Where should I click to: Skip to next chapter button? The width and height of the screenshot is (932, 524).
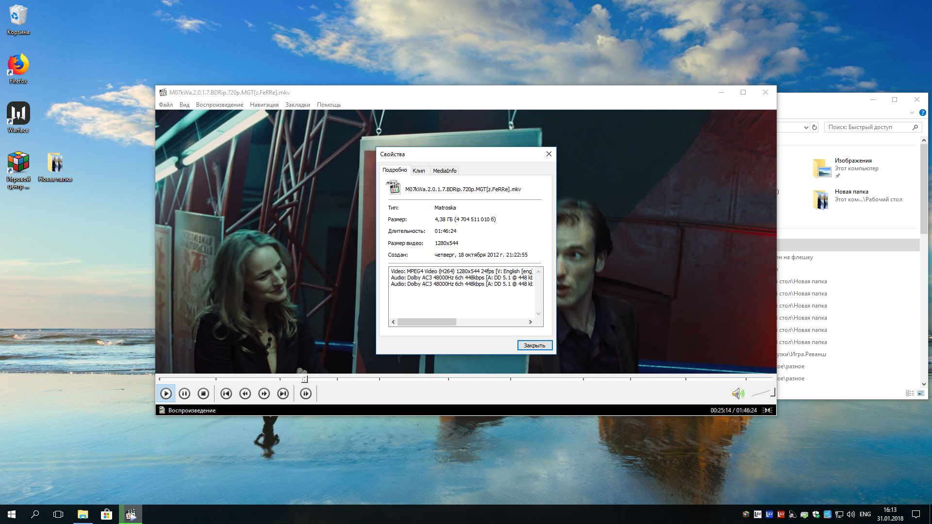click(283, 393)
